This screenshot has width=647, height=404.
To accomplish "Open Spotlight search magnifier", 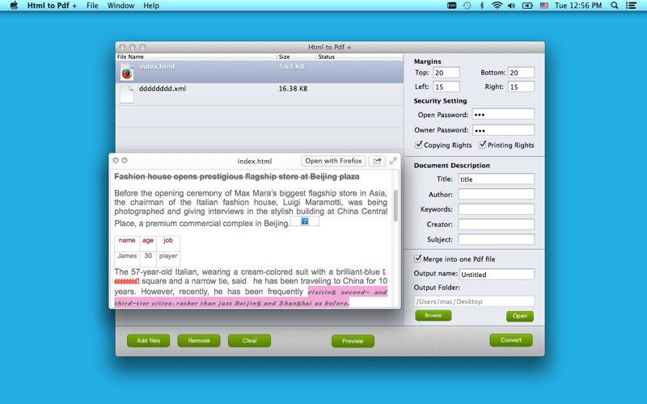I will click(x=615, y=6).
